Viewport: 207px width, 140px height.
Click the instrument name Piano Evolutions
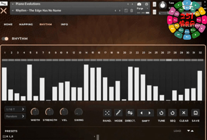28,4
